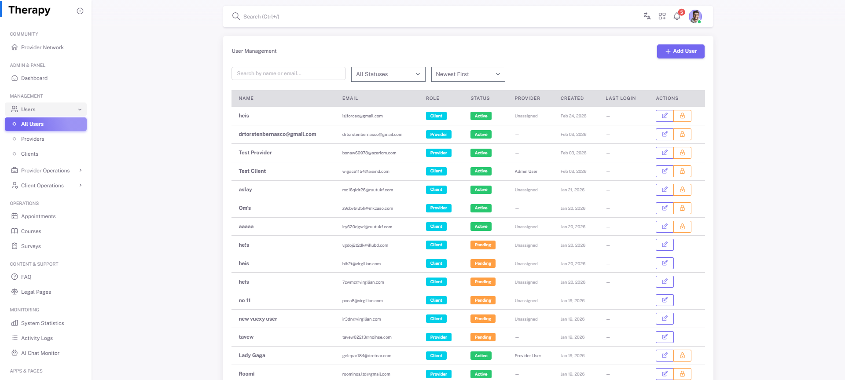Screen dimensions: 845x380
Task: Click Feb 24, 2026 created date
Action: 573,116
